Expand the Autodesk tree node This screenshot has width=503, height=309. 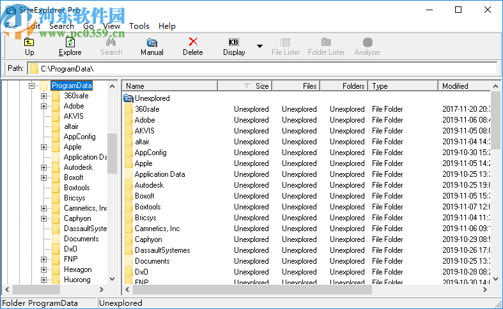point(43,167)
